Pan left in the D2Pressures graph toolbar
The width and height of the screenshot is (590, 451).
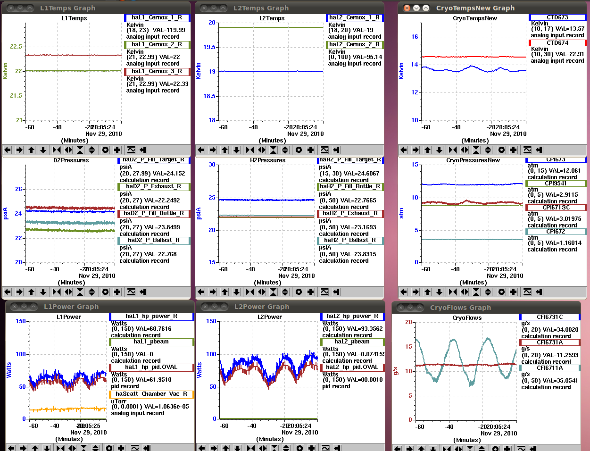[8, 292]
